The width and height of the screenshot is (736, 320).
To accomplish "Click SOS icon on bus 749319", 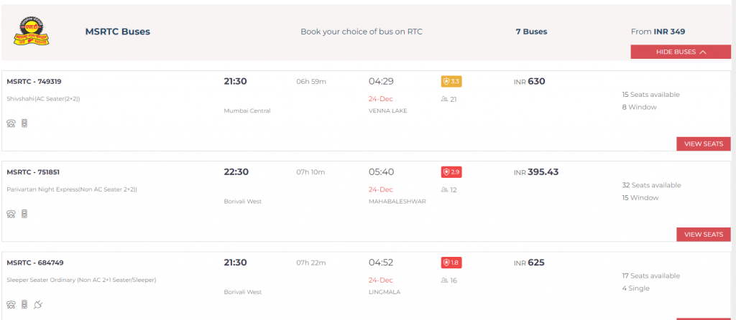I will (11, 123).
